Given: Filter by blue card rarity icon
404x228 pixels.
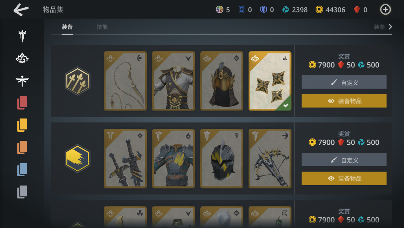Looking at the screenshot, I should pyautogui.click(x=22, y=170).
